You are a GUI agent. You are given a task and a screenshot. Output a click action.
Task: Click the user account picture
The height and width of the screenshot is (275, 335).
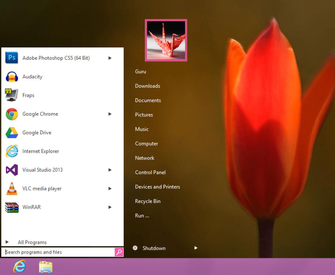pos(166,40)
